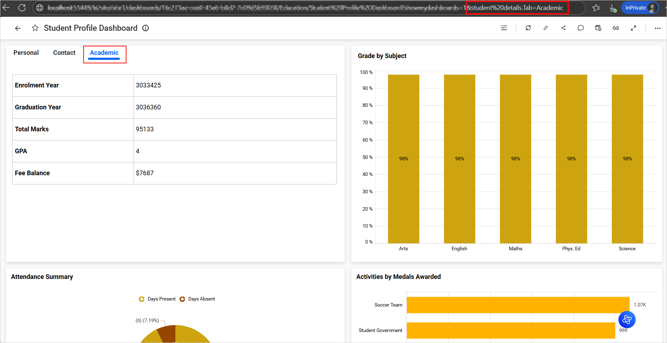Open edit mode with the pencil icon

[x=546, y=28]
